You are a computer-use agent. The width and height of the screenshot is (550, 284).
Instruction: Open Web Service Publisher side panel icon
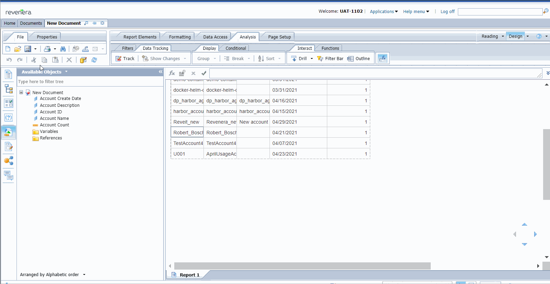coord(9,161)
